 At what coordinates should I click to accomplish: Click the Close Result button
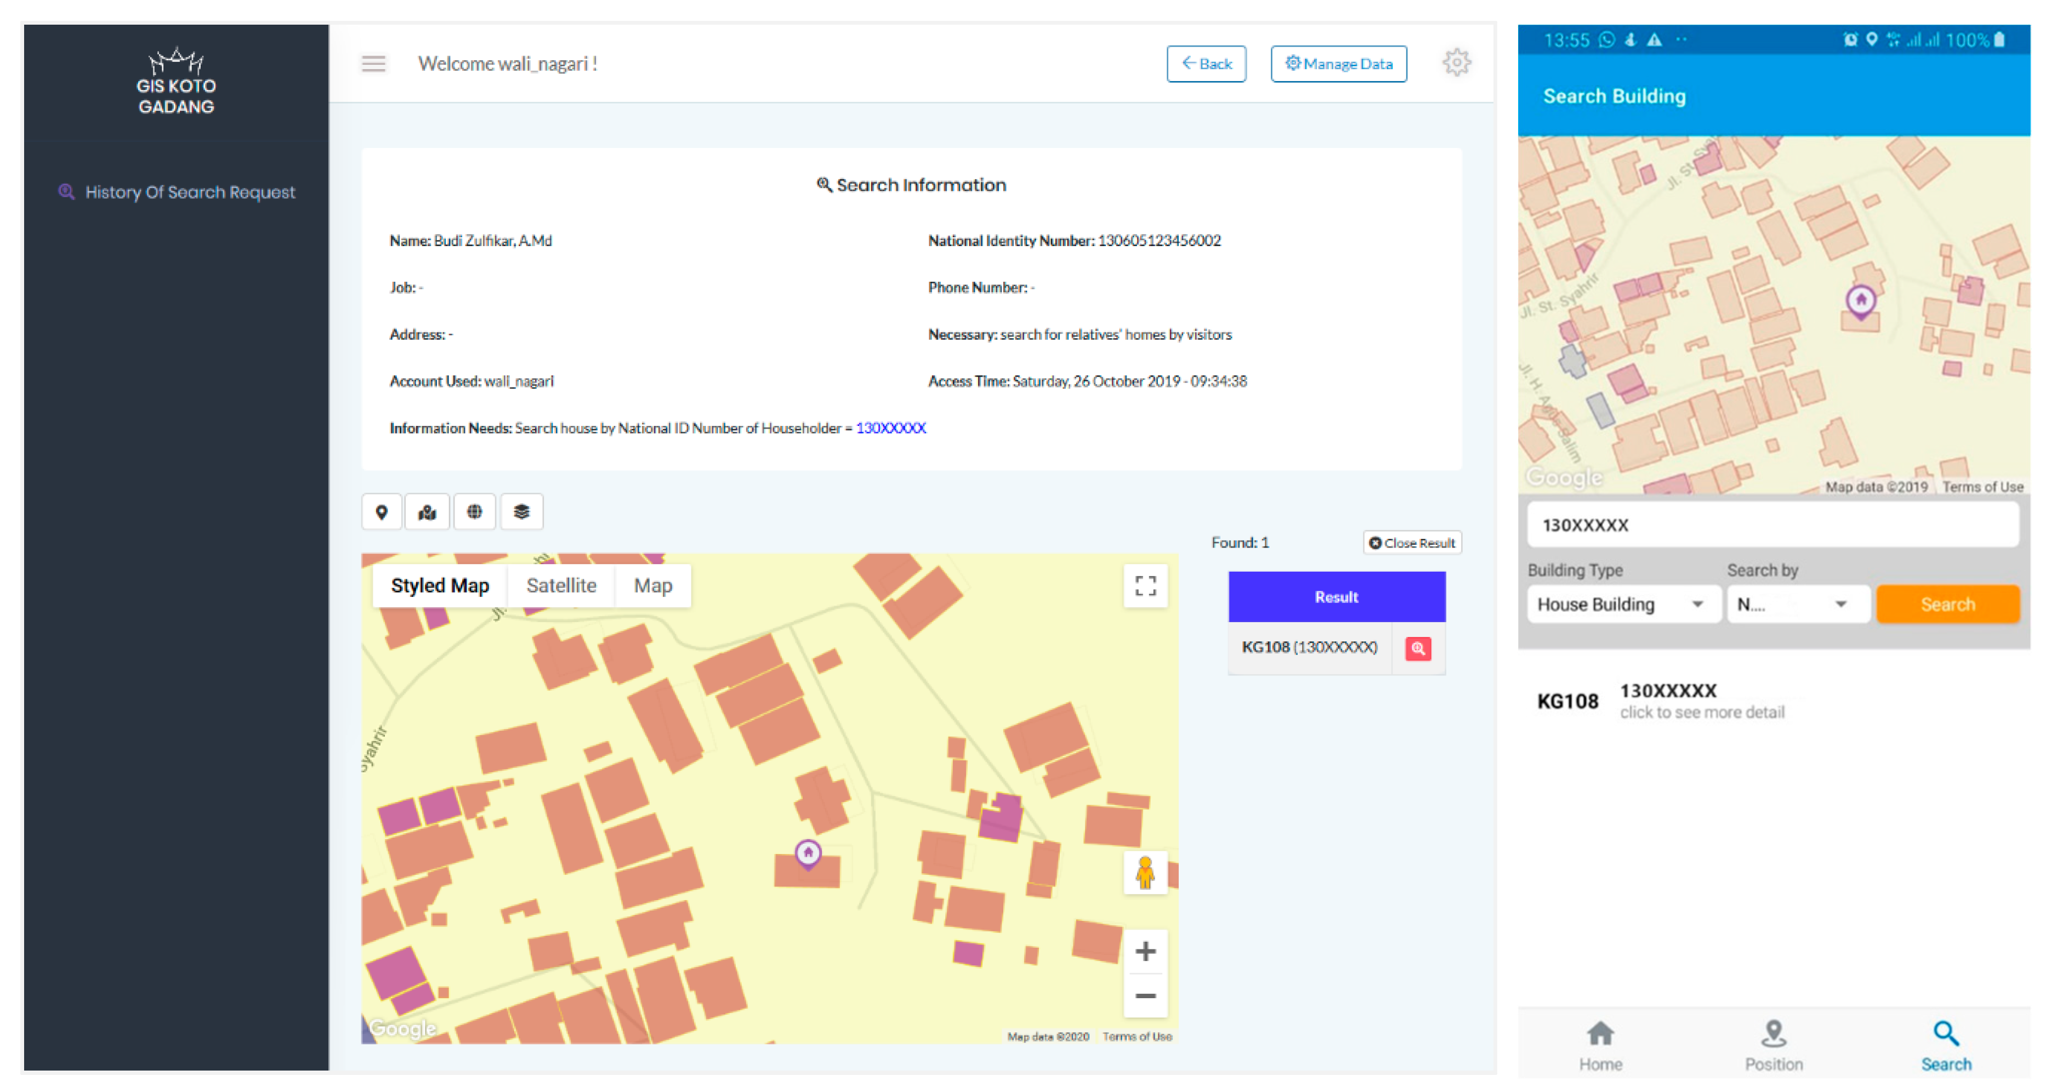(x=1412, y=543)
